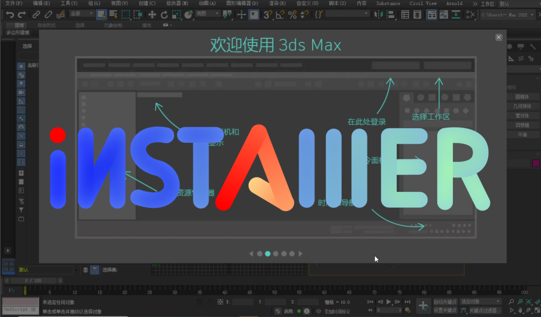Toggle Spinner Snap
This screenshot has width=541, height=317.
(305, 15)
